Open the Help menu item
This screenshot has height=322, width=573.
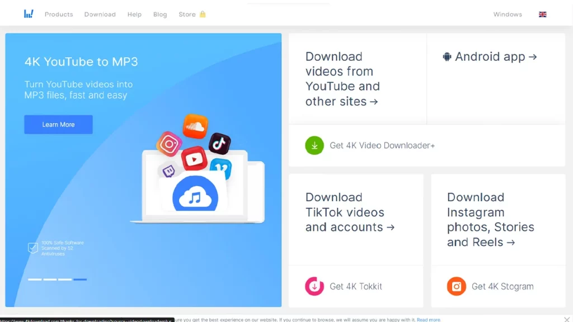[134, 15]
